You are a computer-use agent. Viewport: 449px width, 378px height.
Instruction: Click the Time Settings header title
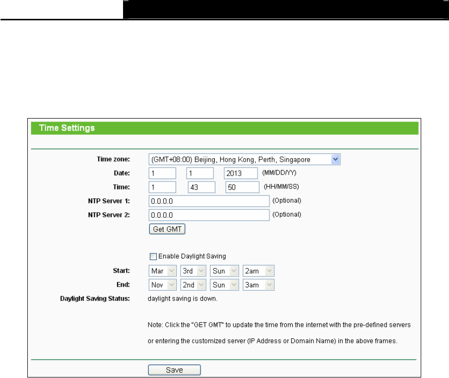click(66, 128)
